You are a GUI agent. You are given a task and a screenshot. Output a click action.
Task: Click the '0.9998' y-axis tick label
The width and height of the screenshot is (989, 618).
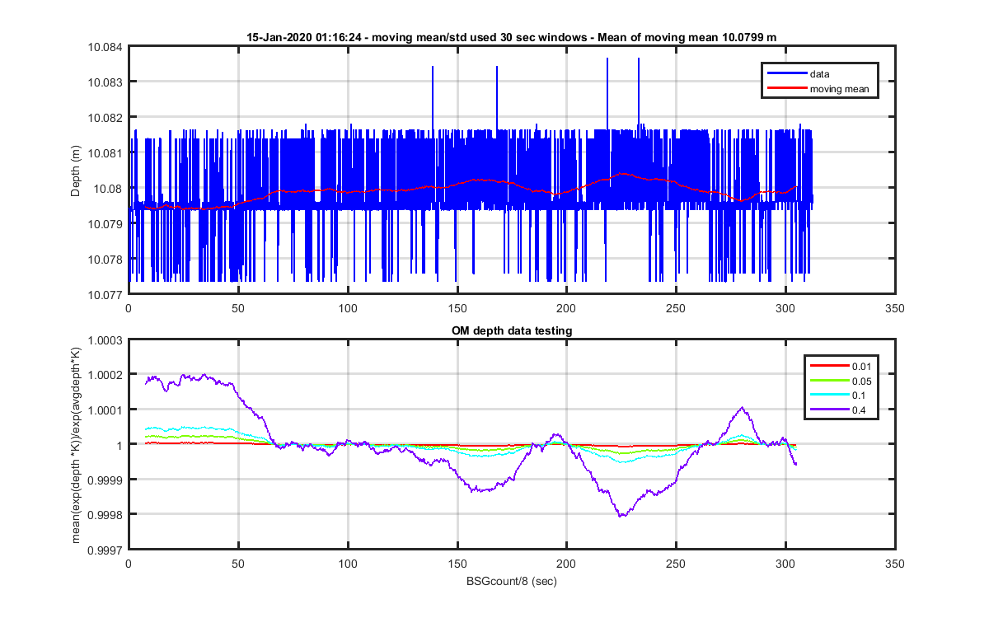coord(105,514)
